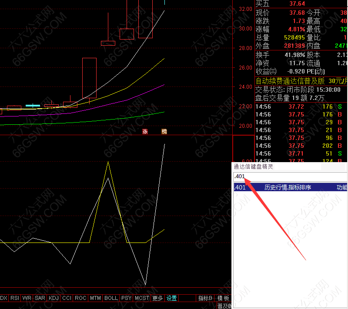Image resolution: width=348 pixels, height=309 pixels.
Task: Click the 涨 marker on the chart
Action: pos(145,132)
